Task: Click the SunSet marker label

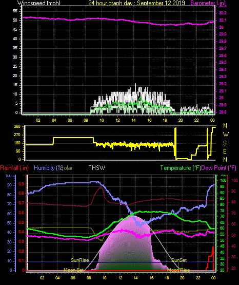Action: pos(179,260)
